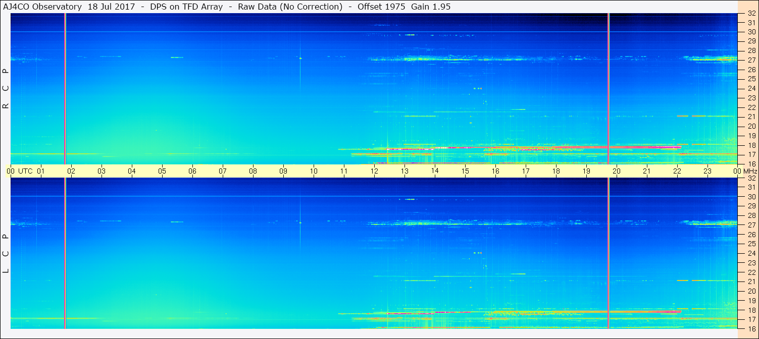Click the 12 hour mark on the UTC time axis
Viewport: 759px width, 339px height.
[x=374, y=171]
